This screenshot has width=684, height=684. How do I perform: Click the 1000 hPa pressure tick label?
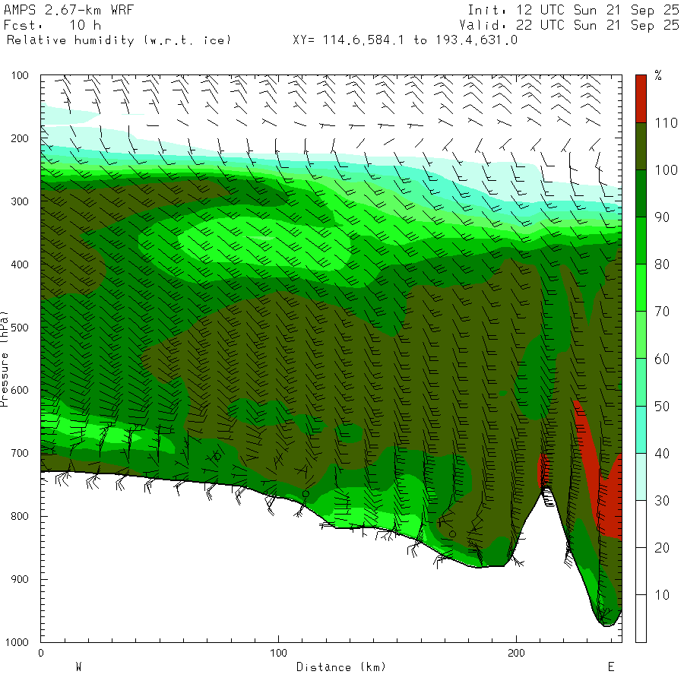coord(17,642)
